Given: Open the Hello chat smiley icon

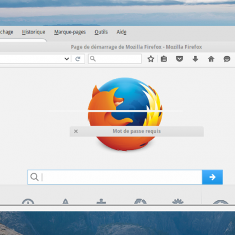Looking at the screenshot, I should coord(227,59).
